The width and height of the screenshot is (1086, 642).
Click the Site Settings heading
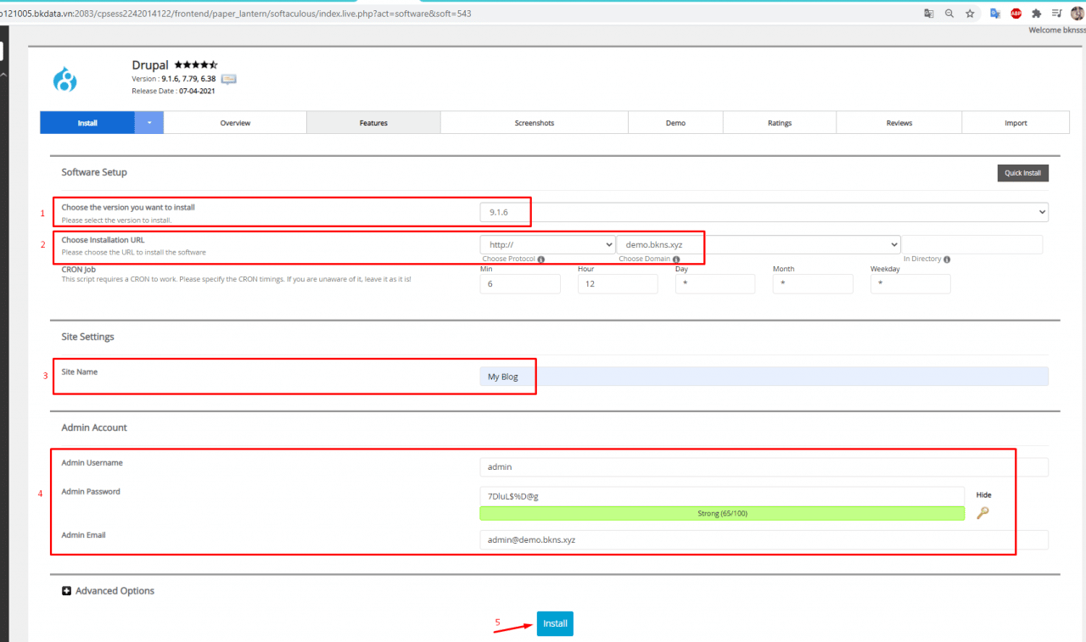87,337
